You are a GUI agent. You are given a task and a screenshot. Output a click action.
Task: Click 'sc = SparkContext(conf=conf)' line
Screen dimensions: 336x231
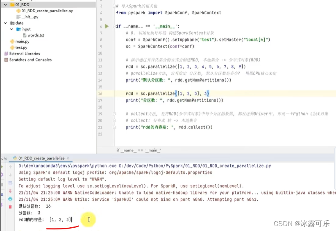click(160, 47)
